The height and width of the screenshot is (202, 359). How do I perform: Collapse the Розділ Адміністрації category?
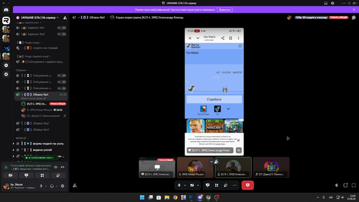point(34,56)
